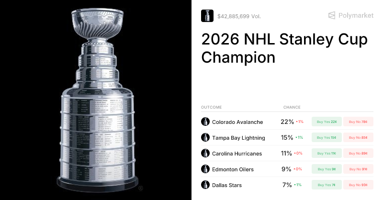
Task: Click the Tampa Bay Lightning team icon
Action: click(x=205, y=138)
